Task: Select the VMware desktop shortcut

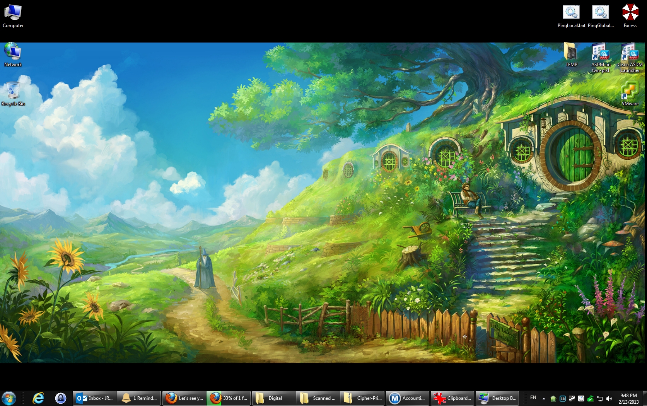Action: click(x=630, y=94)
